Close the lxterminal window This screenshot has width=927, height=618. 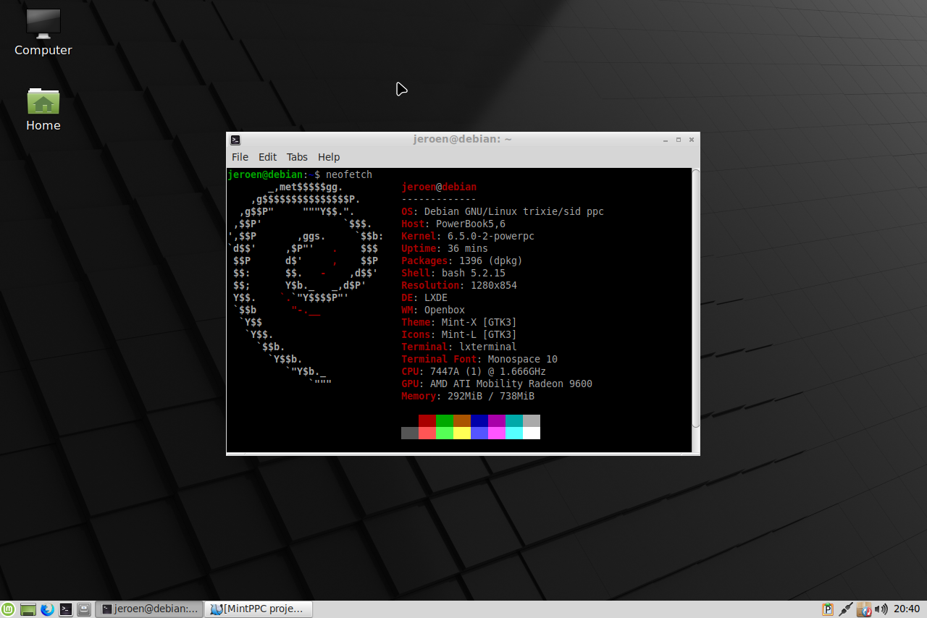coord(692,140)
